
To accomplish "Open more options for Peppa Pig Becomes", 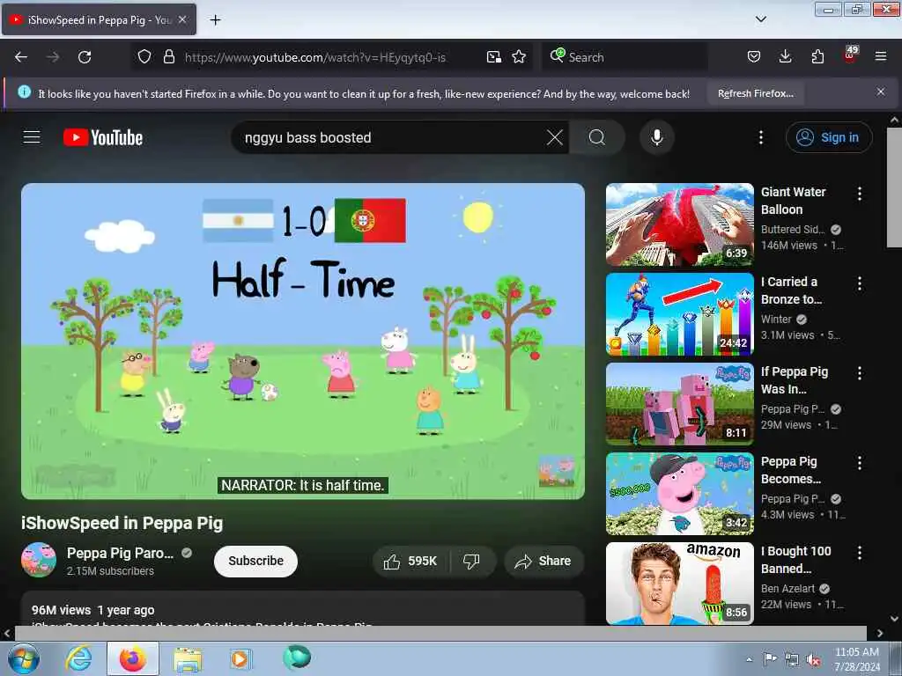I will click(860, 463).
